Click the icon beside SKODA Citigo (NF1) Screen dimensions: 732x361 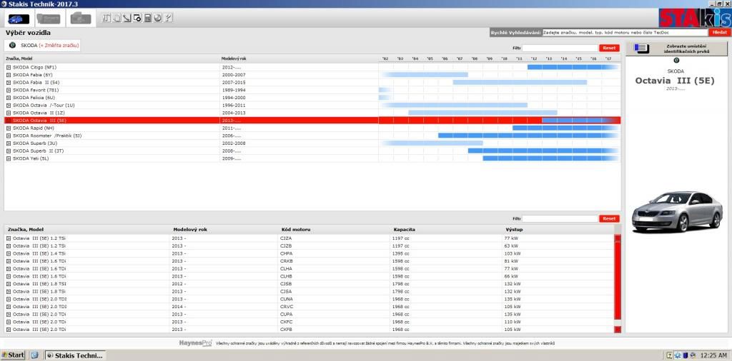9,67
